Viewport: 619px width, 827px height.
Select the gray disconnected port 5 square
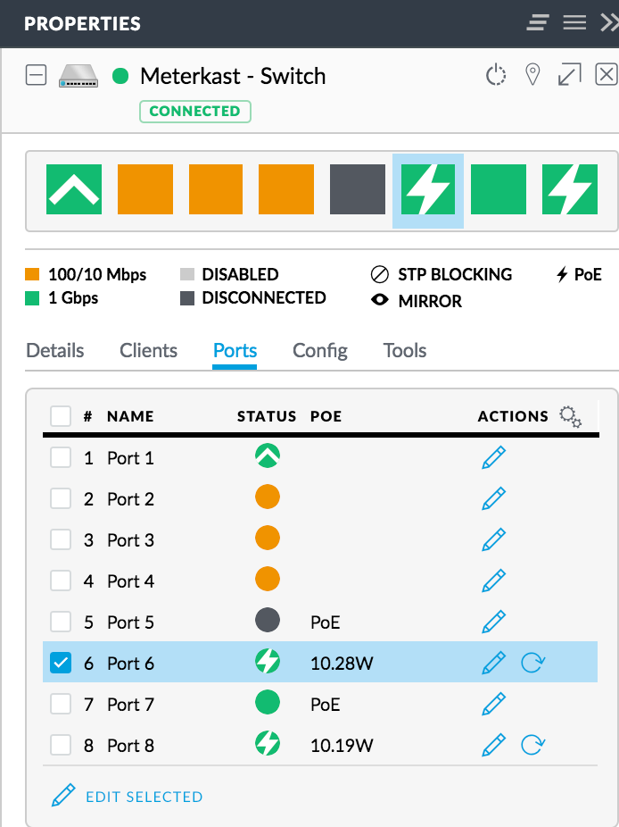(357, 189)
